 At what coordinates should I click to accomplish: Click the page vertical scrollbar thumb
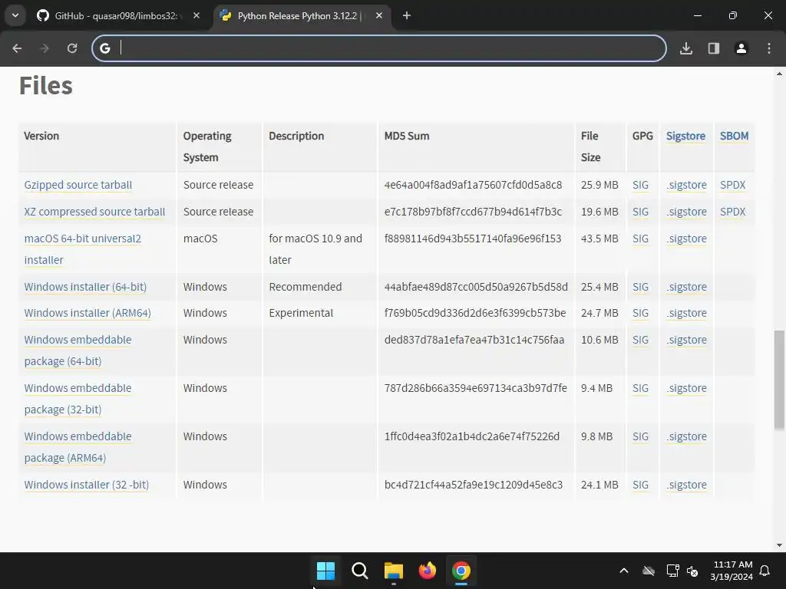[779, 380]
